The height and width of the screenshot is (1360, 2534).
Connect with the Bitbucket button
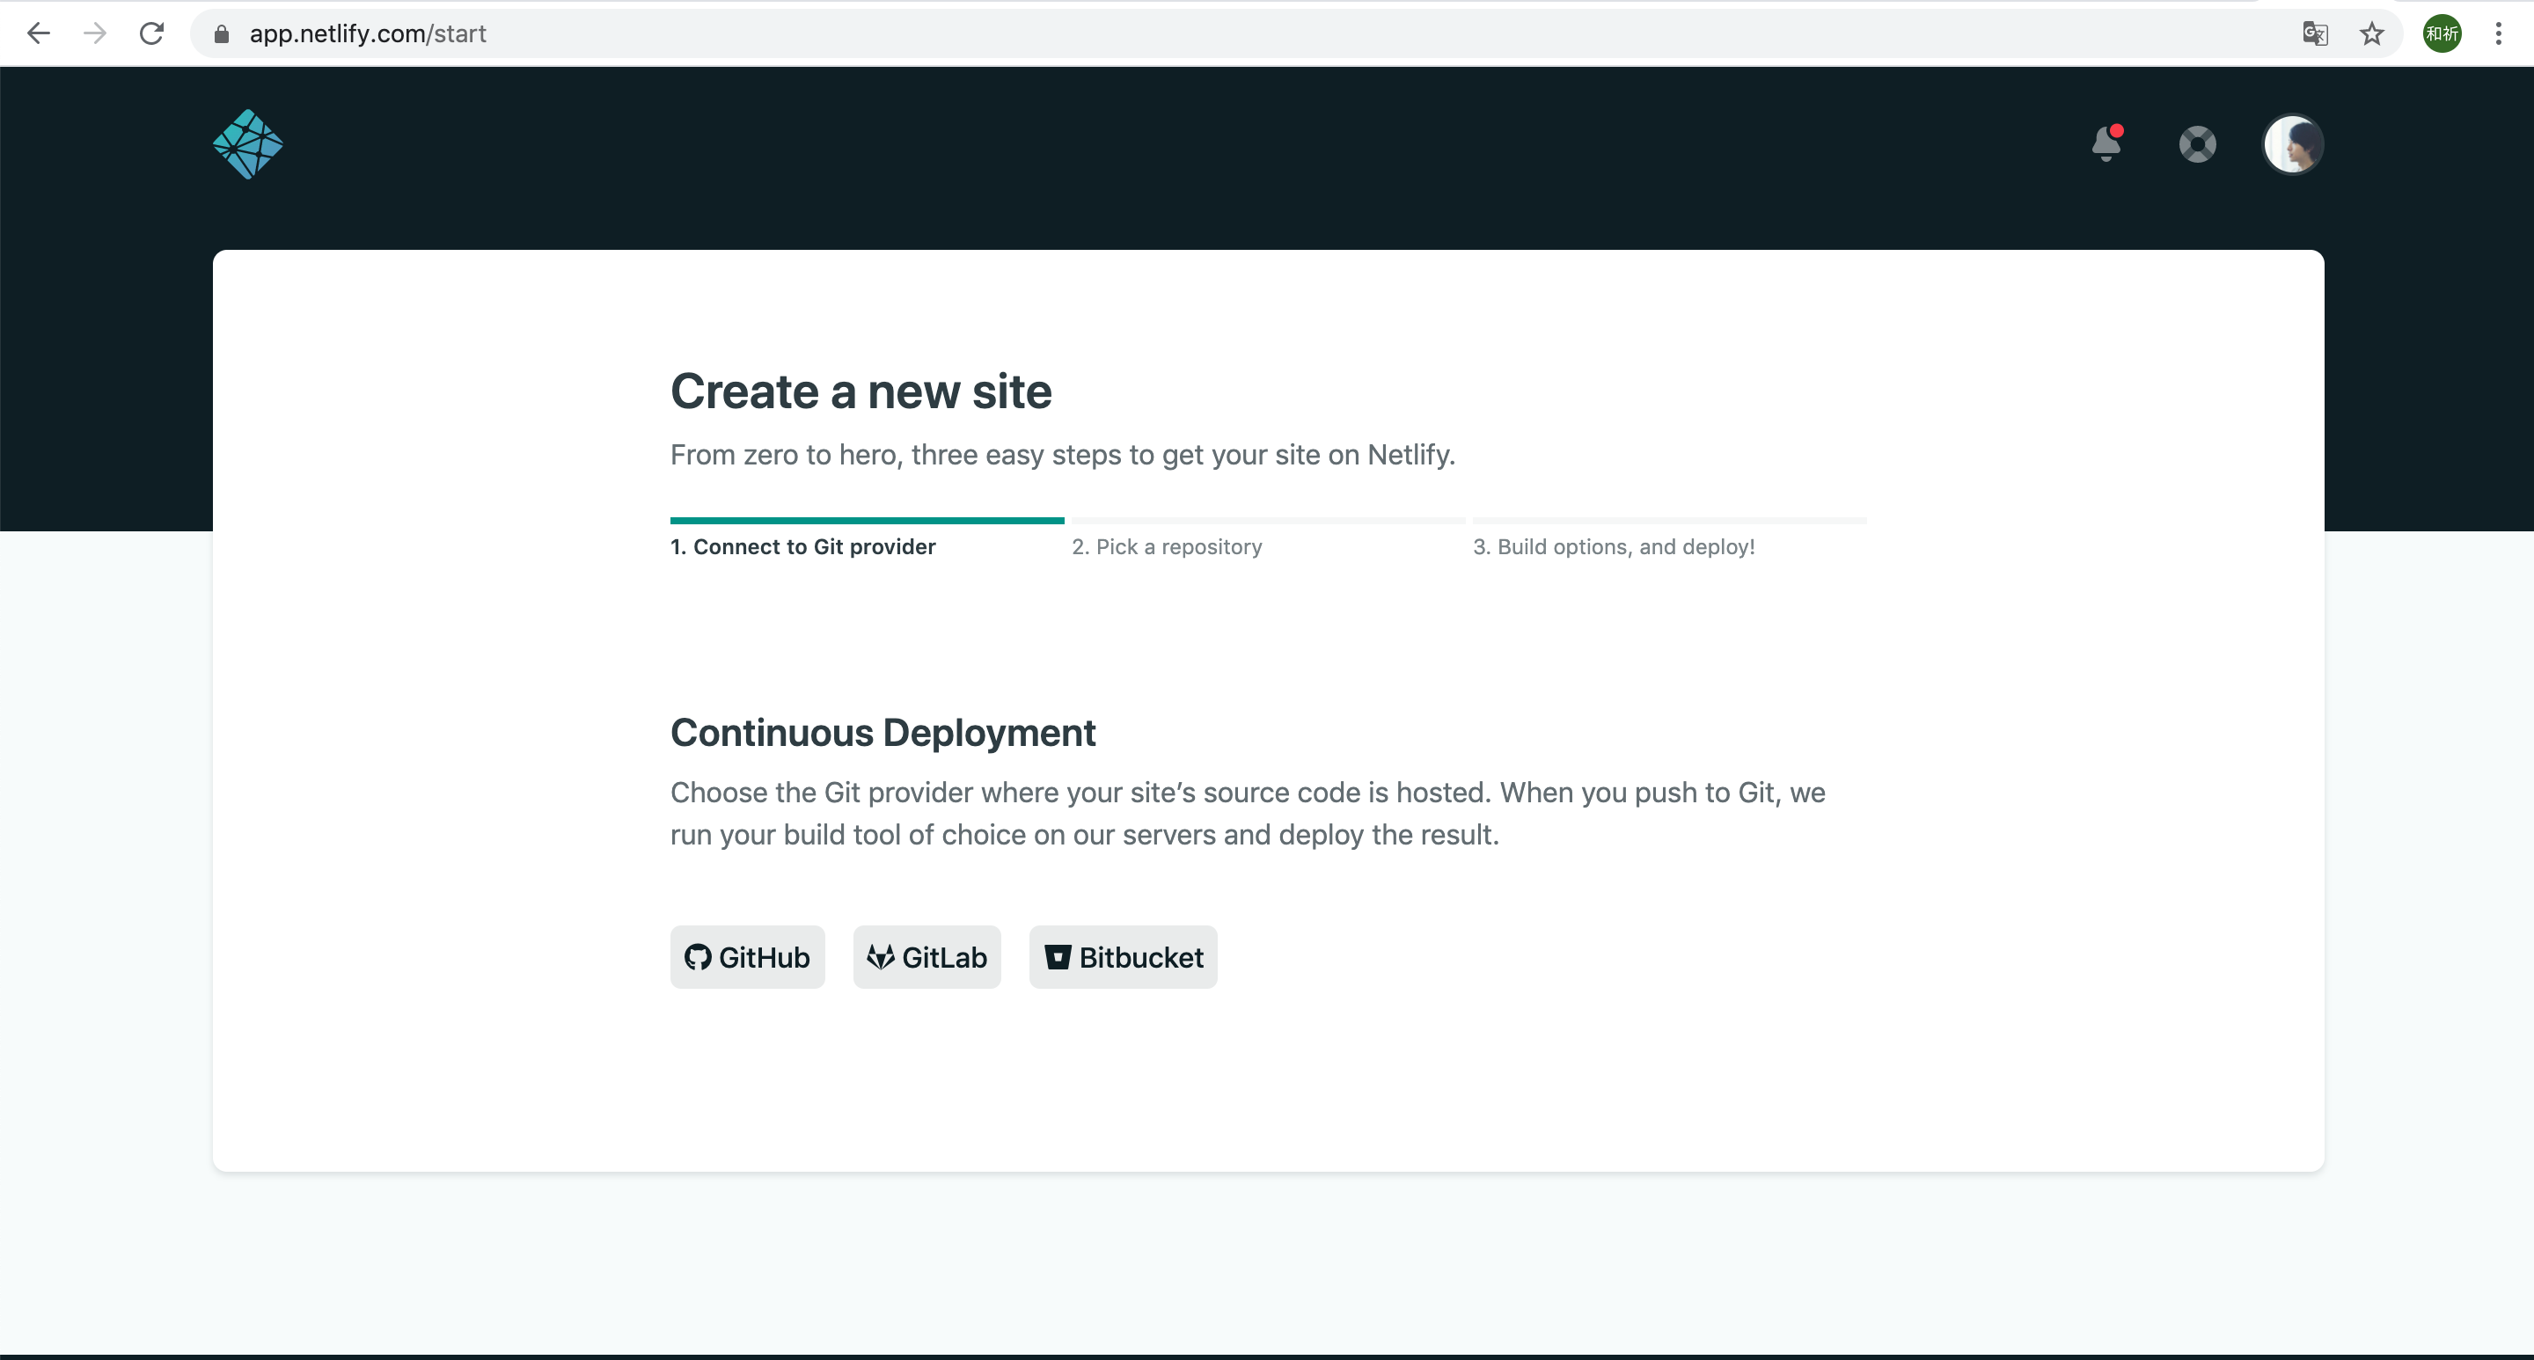(1123, 957)
